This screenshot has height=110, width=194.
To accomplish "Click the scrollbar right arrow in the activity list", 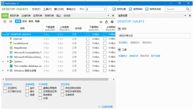I will [114, 79].
